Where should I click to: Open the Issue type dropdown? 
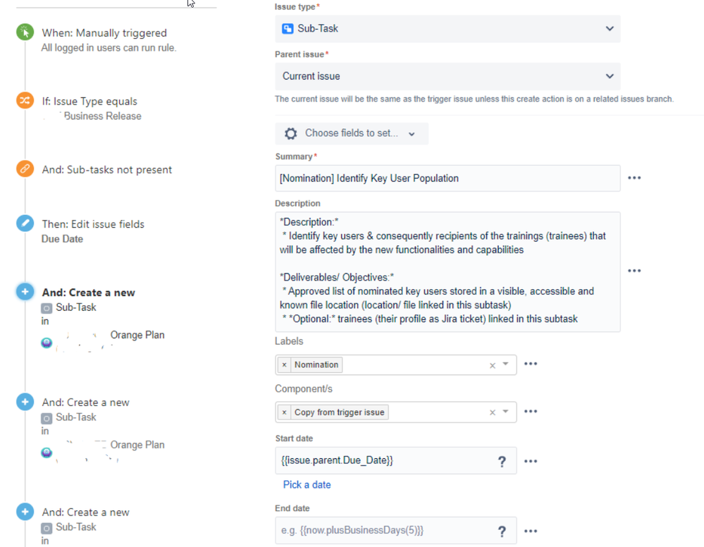click(447, 29)
